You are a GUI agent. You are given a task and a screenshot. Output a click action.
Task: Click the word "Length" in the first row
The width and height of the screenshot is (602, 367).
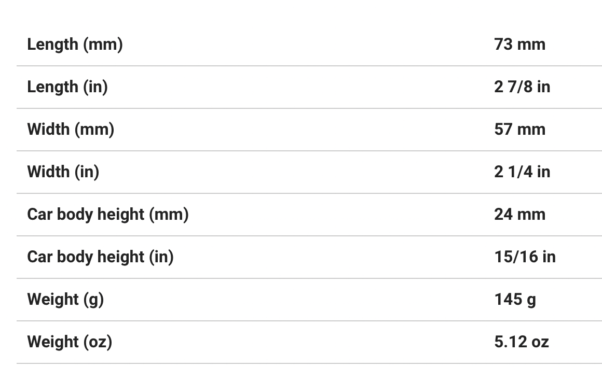coord(52,45)
